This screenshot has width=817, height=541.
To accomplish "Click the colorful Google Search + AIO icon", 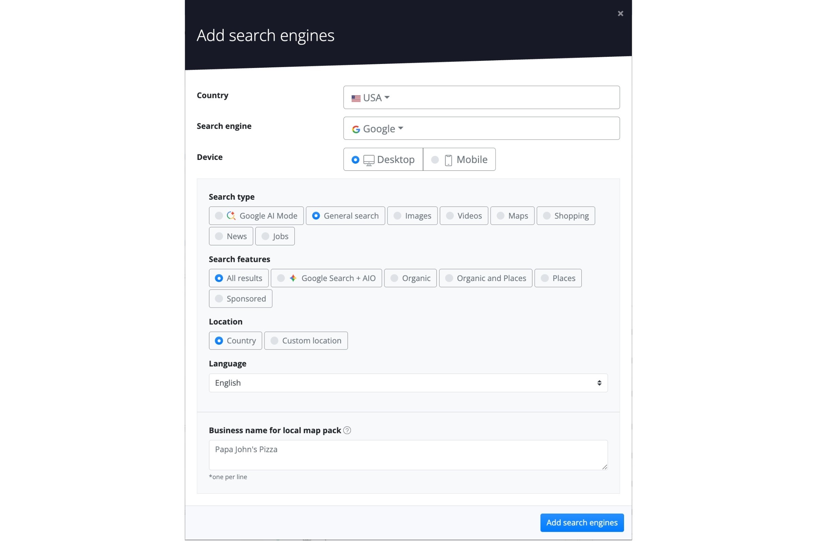I will [293, 278].
